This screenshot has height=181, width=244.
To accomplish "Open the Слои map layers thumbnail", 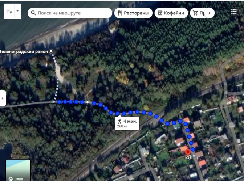I will 18,170.
